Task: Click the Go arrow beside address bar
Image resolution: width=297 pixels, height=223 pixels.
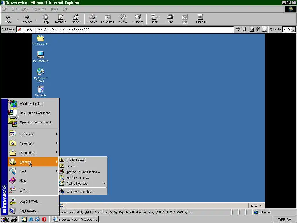Action: (238, 29)
